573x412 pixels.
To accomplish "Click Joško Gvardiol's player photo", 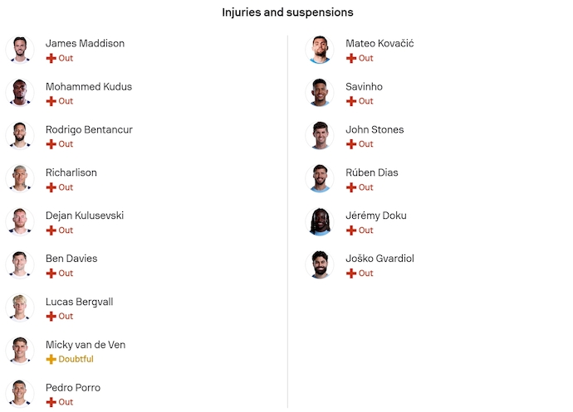I will coord(320,264).
